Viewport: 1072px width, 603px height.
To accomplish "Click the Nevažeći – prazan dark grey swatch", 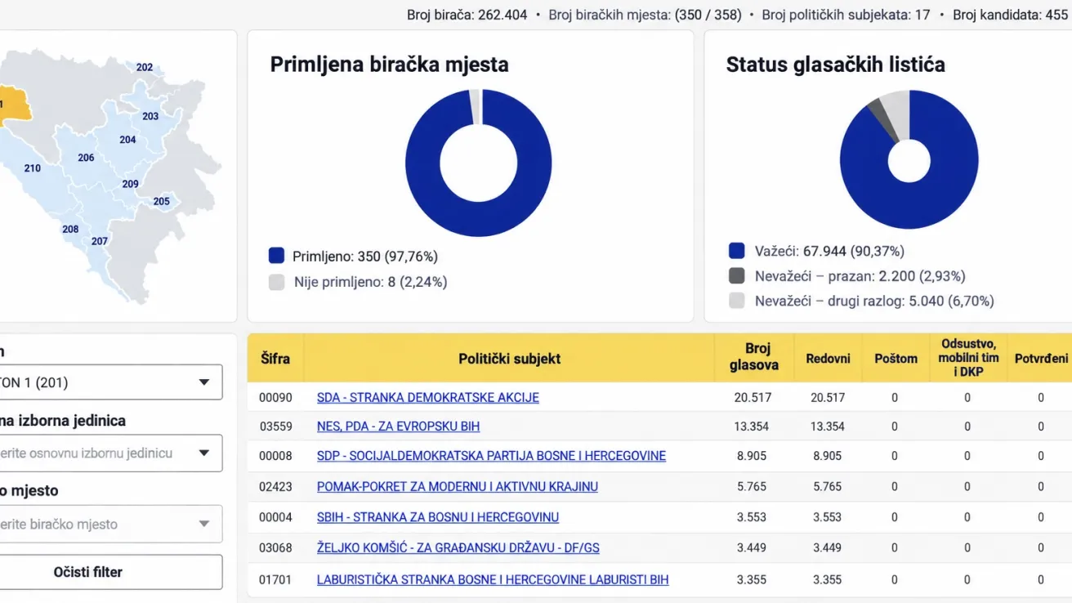I will pos(737,276).
